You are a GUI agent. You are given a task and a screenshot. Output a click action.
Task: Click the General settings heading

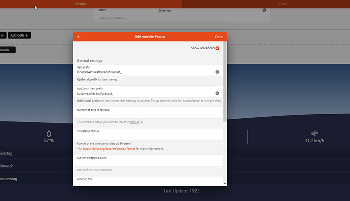89,60
